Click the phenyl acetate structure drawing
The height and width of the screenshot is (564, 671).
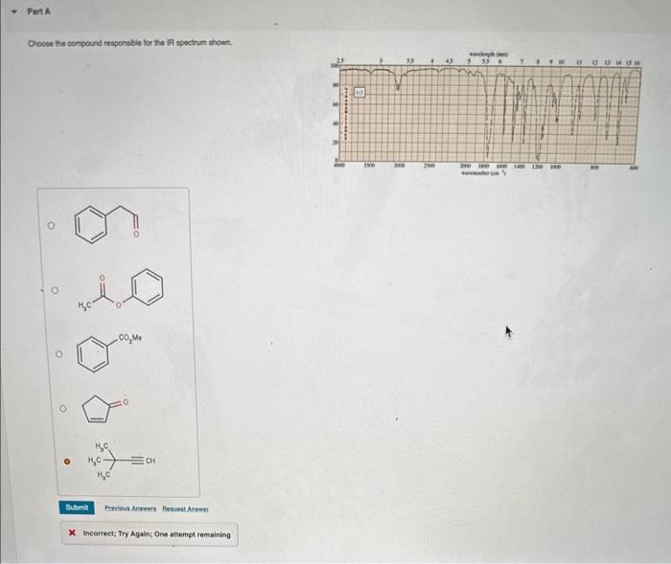pos(121,290)
